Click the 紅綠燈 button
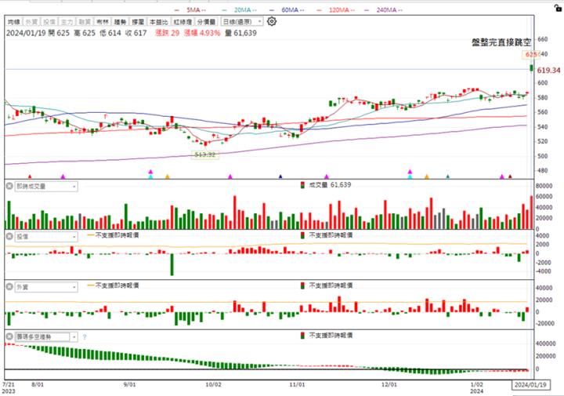564x396 pixels. tap(183, 23)
